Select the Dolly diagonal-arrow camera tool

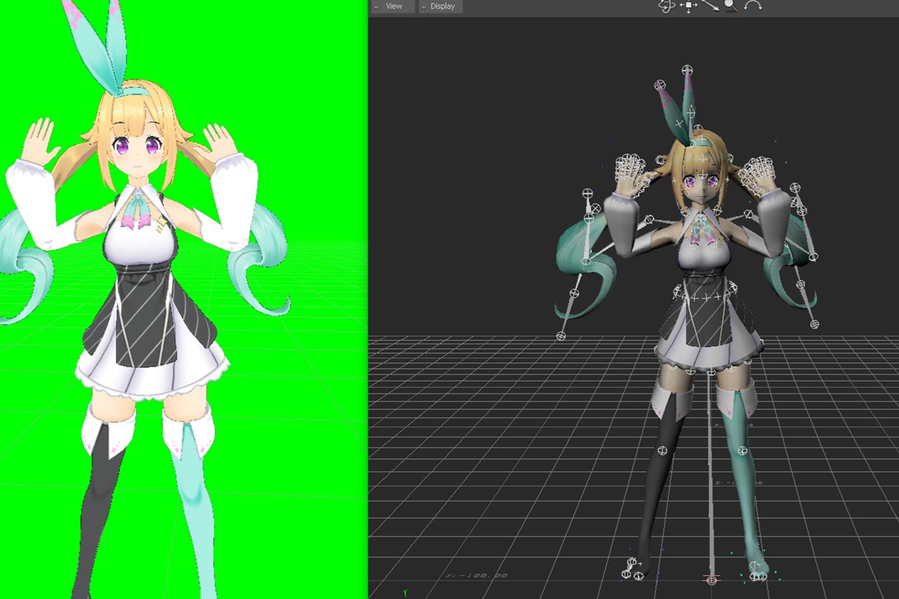click(710, 6)
